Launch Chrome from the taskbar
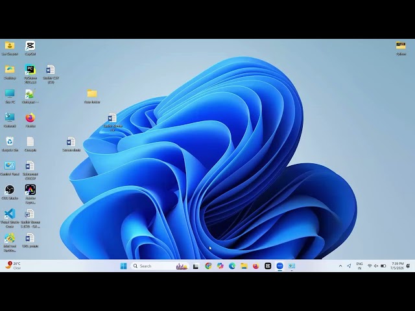The width and height of the screenshot is (415, 311). [x=208, y=266]
